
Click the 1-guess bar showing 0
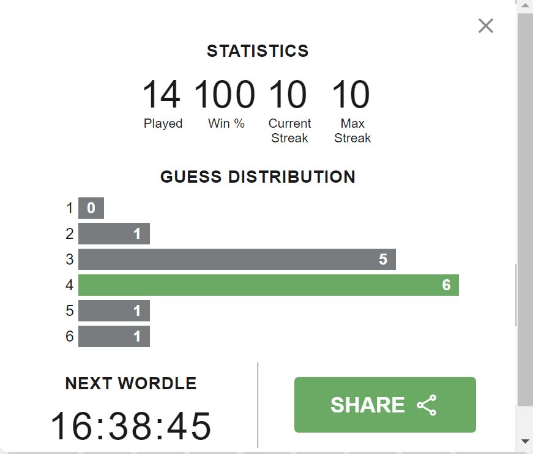(91, 208)
